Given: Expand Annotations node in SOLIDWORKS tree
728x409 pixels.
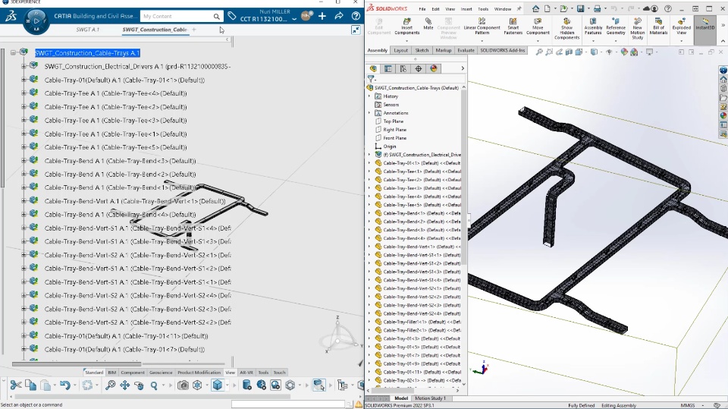Looking at the screenshot, I should pyautogui.click(x=369, y=113).
